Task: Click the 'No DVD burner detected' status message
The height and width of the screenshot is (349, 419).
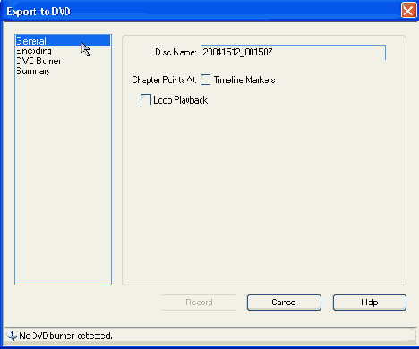Action: click(66, 336)
